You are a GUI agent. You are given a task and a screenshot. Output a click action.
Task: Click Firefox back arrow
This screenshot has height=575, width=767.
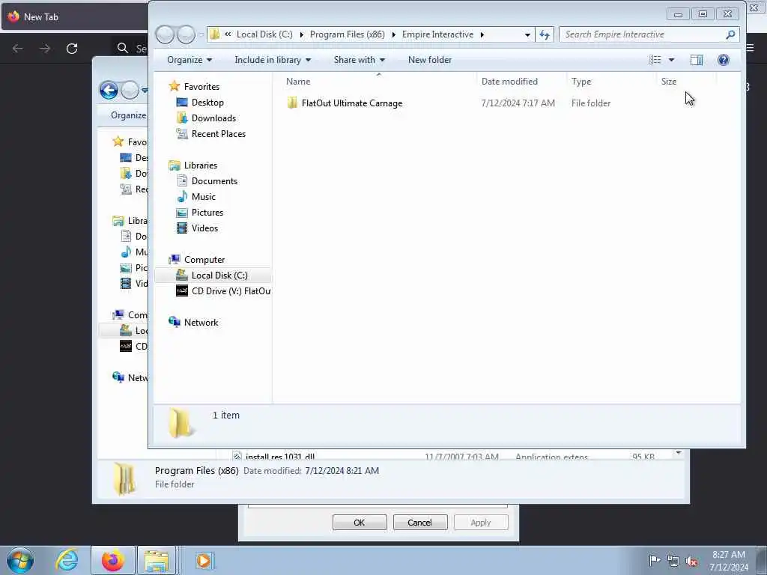pos(18,49)
